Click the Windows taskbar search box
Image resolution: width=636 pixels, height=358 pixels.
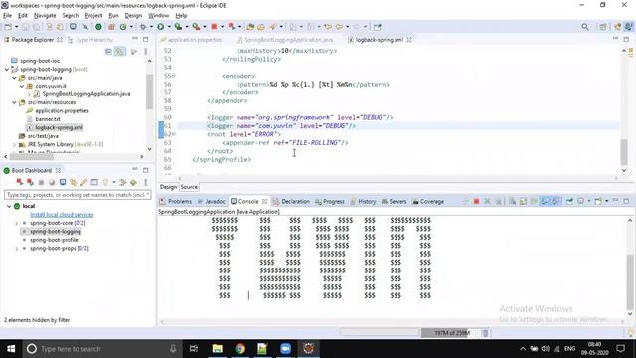(x=100, y=349)
